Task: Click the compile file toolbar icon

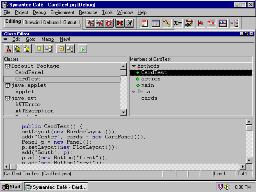Action: 90,23
